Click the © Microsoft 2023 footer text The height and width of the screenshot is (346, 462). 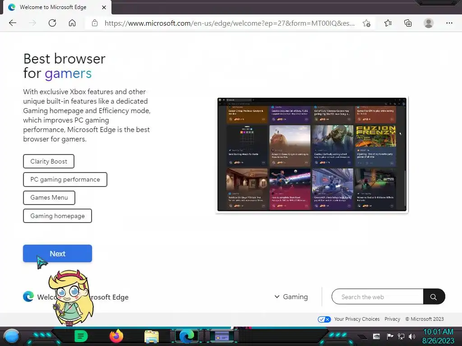tap(424, 319)
